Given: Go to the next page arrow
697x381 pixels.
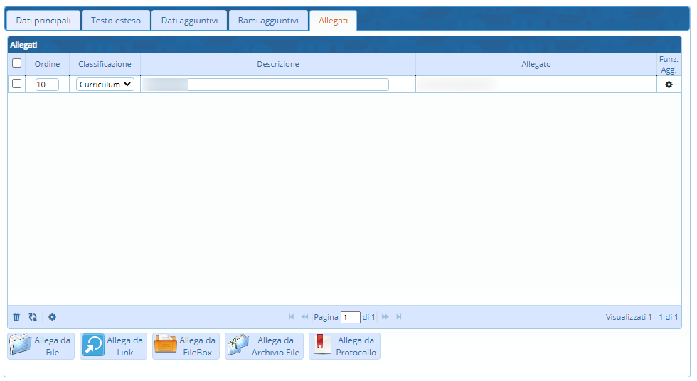Looking at the screenshot, I should pyautogui.click(x=385, y=317).
